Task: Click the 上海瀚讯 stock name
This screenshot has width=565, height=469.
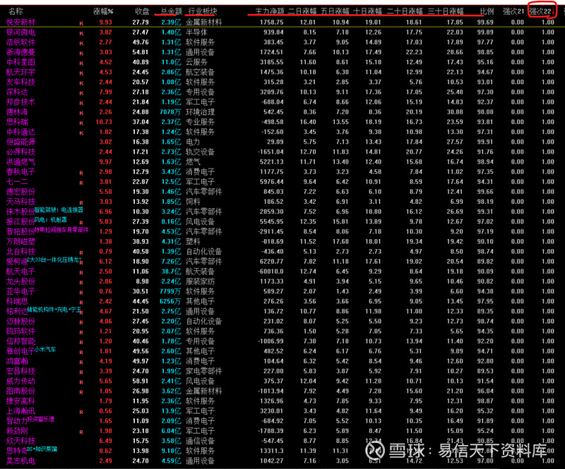Action: pos(21,411)
